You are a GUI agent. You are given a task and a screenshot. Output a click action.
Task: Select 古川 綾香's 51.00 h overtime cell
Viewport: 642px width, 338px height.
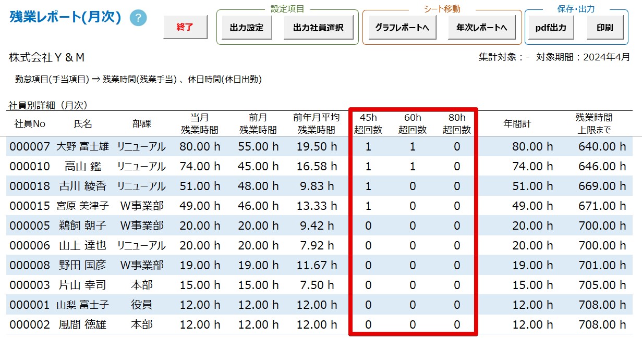(x=199, y=186)
